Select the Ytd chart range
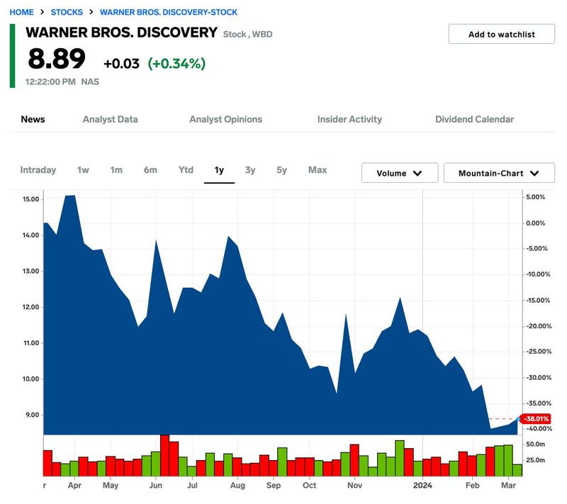Screen dimensions: 567x504 click(186, 170)
